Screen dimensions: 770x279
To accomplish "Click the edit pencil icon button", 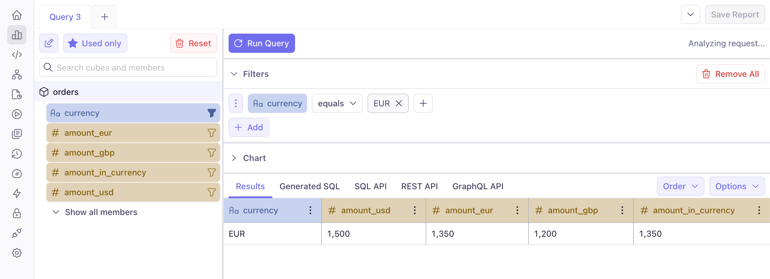I will coord(49,43).
